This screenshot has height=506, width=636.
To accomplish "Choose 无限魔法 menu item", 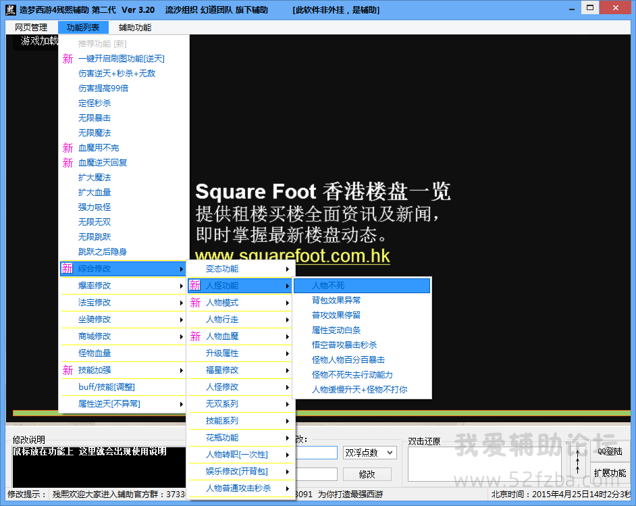I will (123, 133).
